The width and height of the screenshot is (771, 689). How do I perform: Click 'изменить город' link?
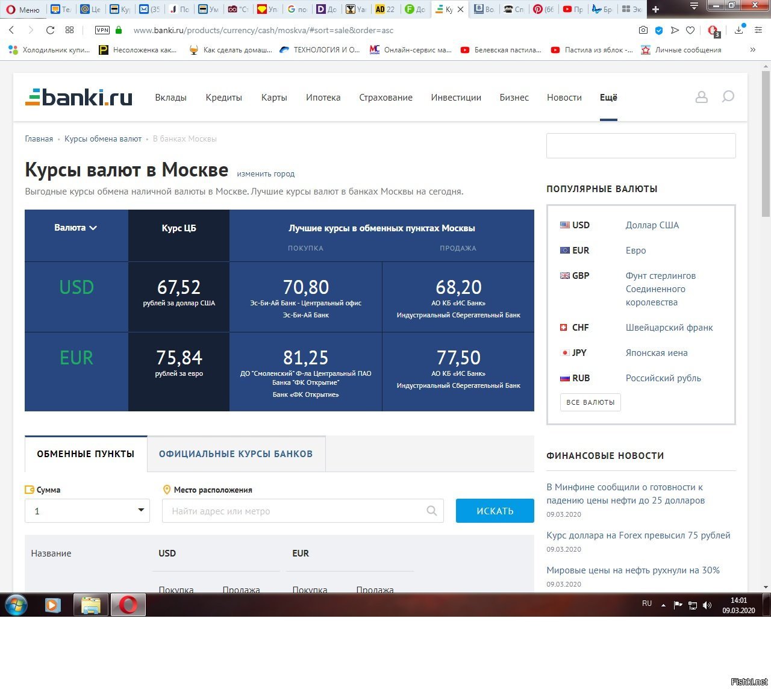[266, 174]
